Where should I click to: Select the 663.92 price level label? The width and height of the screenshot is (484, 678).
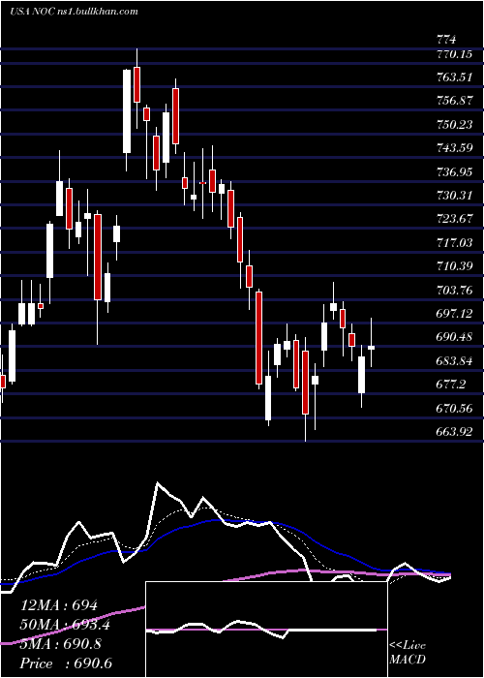[454, 431]
